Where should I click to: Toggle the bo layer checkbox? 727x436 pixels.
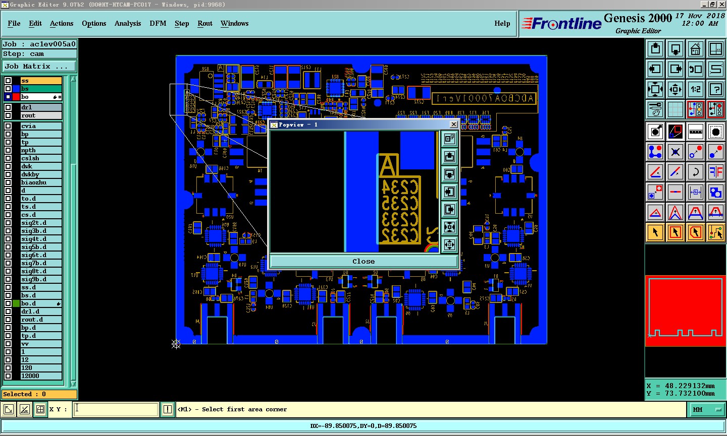(8, 97)
